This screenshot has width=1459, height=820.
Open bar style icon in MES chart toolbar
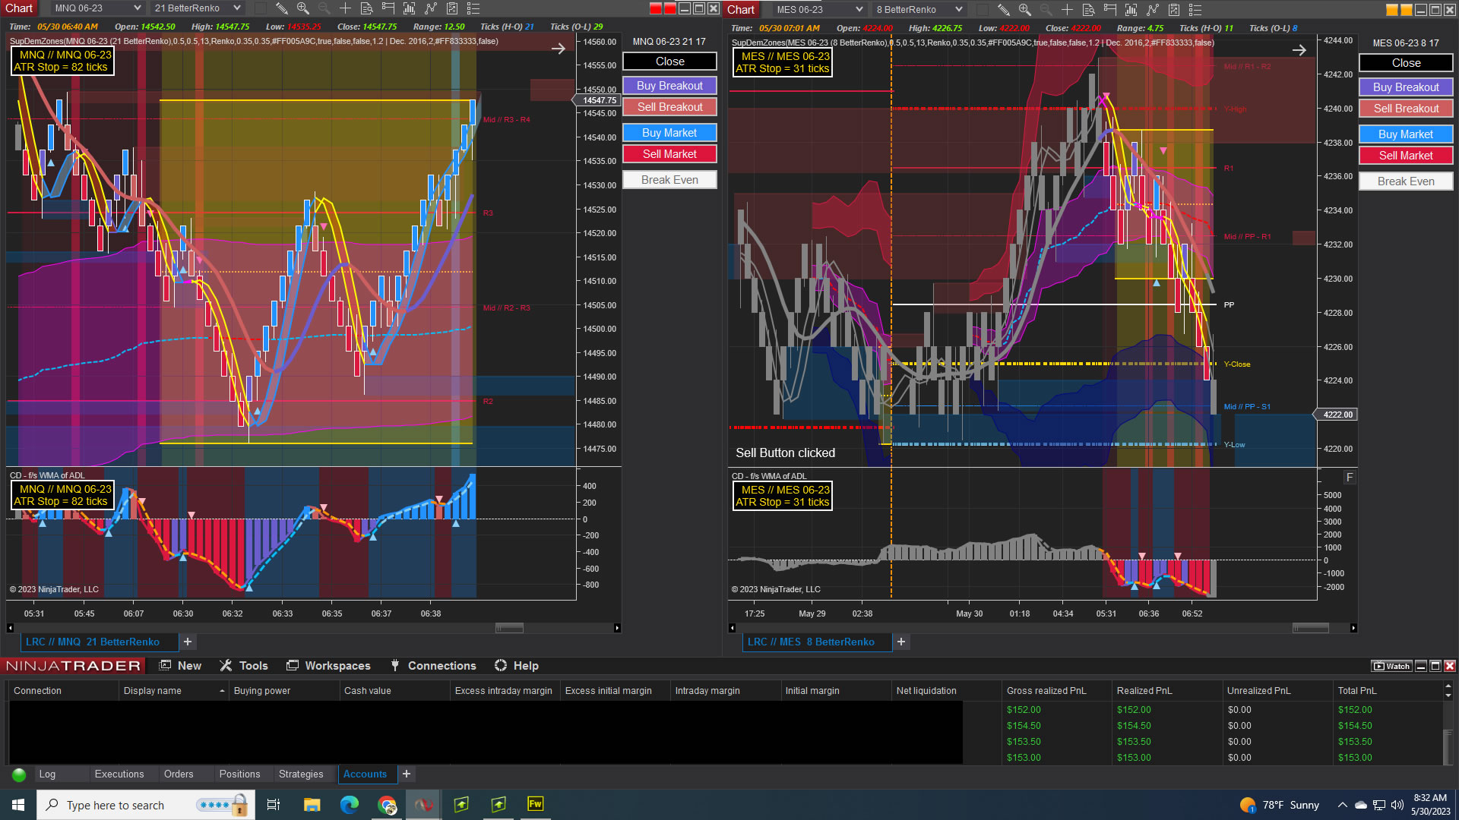[x=1131, y=10]
